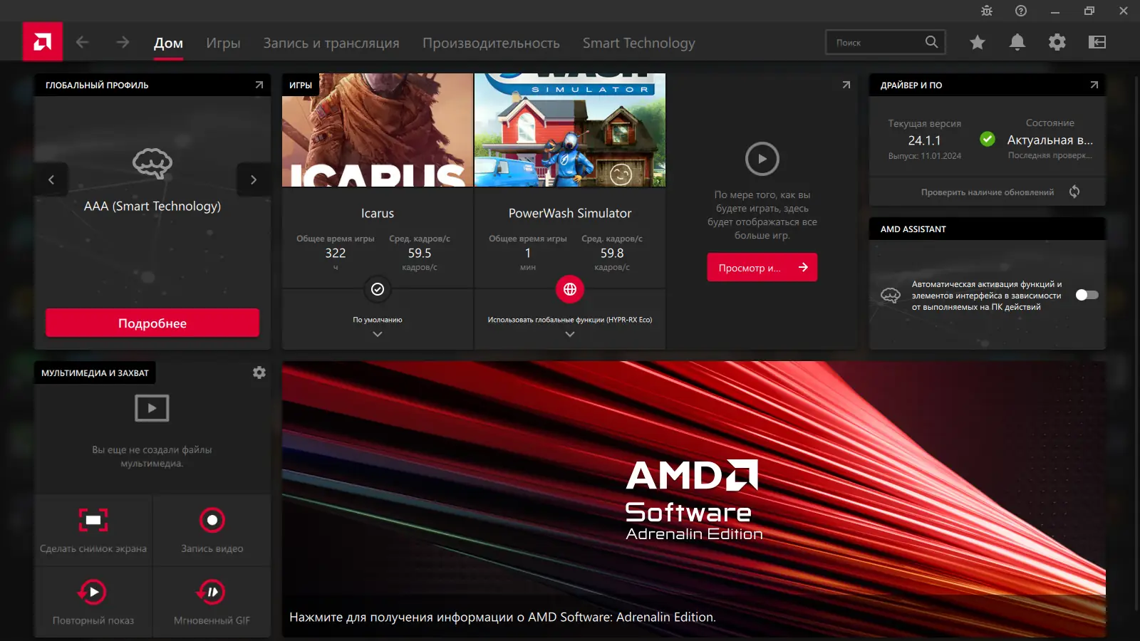Show next global profile
The height and width of the screenshot is (641, 1140).
coord(253,179)
